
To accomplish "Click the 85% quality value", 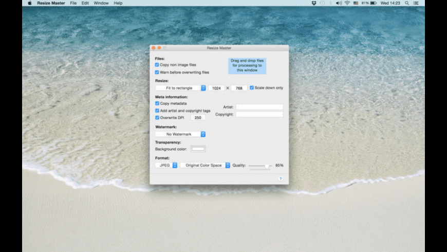I will 280,165.
